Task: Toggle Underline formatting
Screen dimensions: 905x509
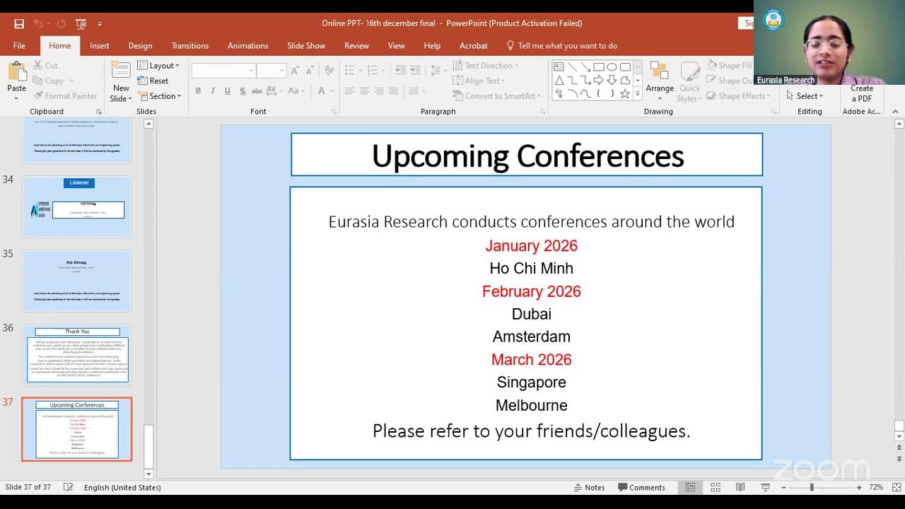Action: tap(227, 90)
